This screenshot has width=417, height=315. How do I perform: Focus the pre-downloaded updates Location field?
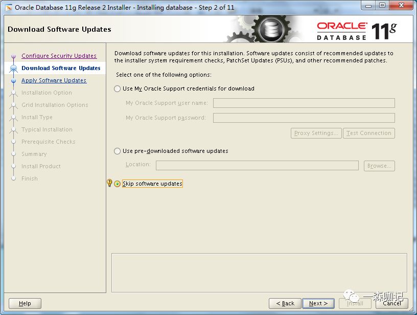click(257, 166)
